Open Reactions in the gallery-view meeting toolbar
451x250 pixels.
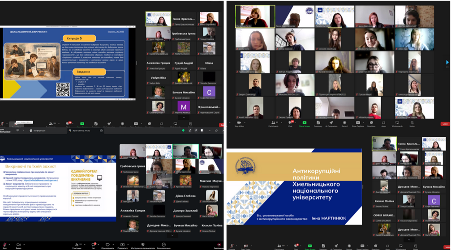click(x=371, y=123)
